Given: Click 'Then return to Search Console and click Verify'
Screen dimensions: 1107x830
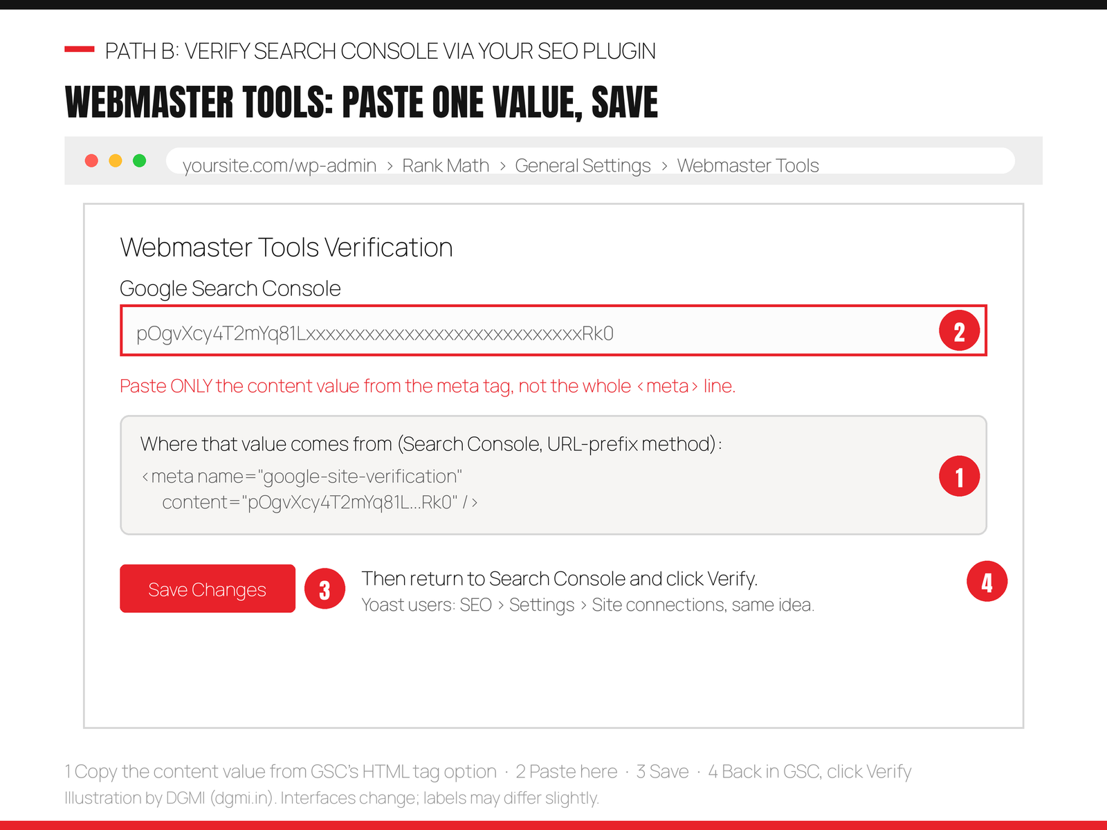Looking at the screenshot, I should 560,578.
